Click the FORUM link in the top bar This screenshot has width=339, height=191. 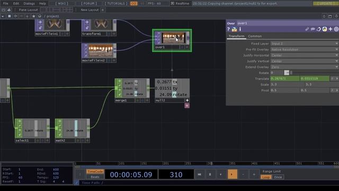click(x=89, y=4)
